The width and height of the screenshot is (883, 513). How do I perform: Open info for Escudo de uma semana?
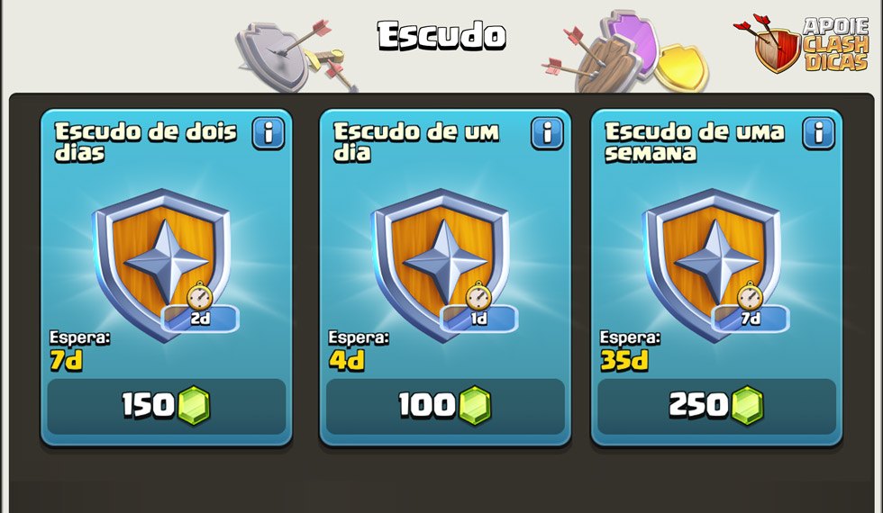[x=818, y=133]
